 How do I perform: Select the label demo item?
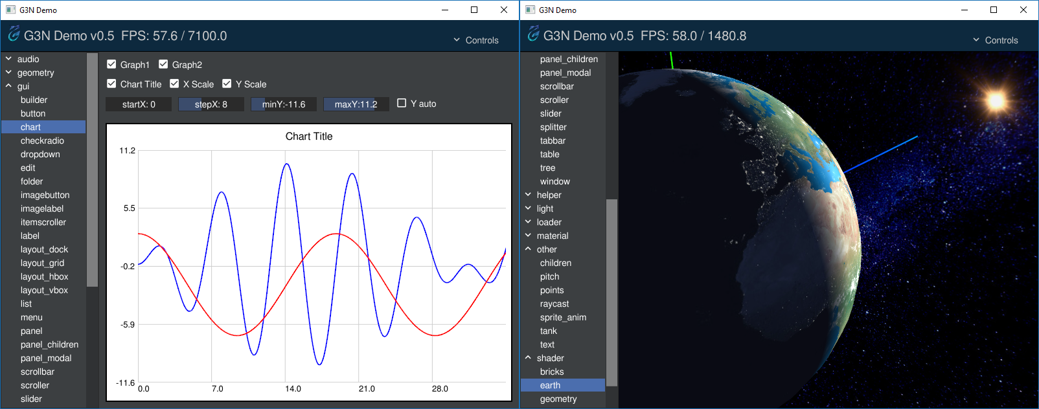coord(43,236)
